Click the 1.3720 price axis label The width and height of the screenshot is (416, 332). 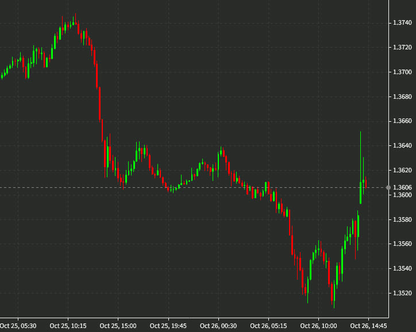pyautogui.click(x=402, y=48)
